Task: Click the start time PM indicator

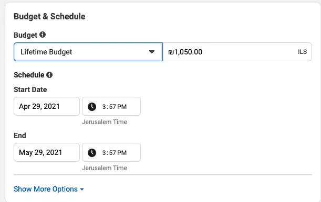Action: [x=122, y=107]
